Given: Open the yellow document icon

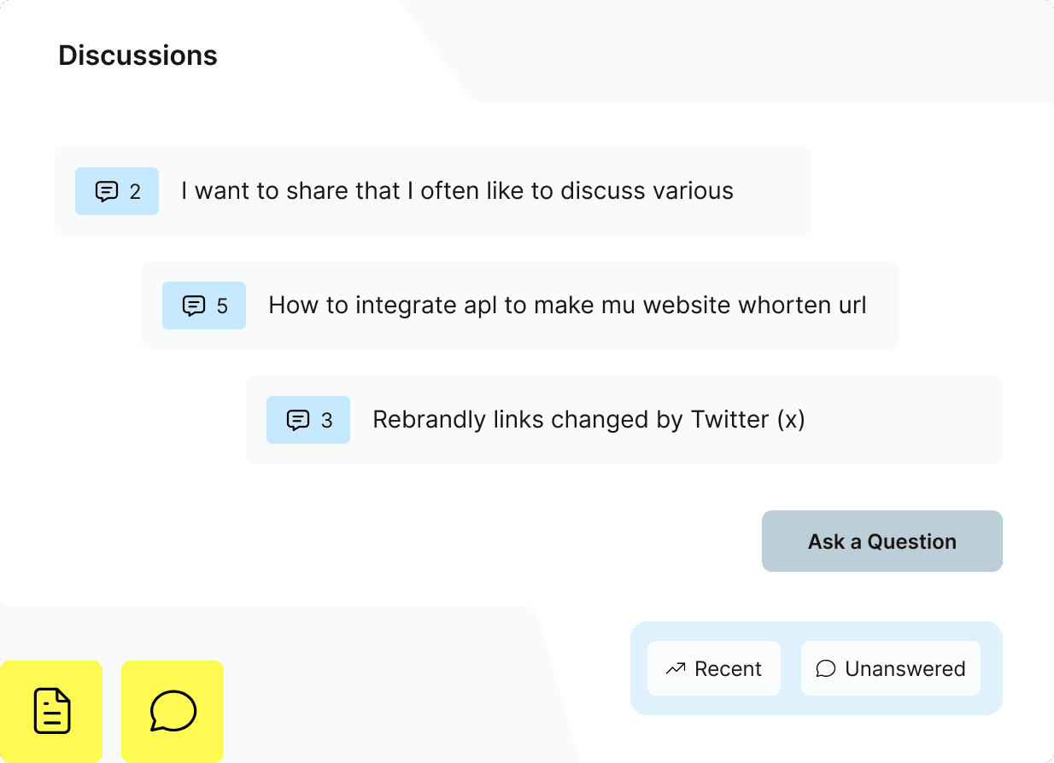Looking at the screenshot, I should pyautogui.click(x=51, y=712).
